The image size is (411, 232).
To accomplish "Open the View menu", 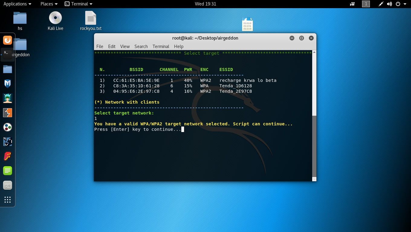I will coord(125,47).
